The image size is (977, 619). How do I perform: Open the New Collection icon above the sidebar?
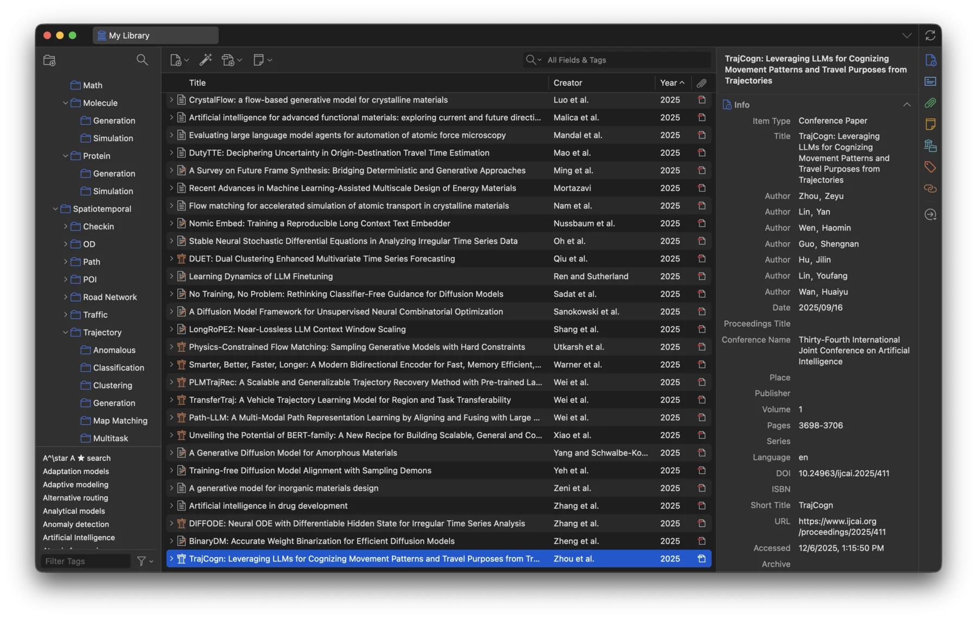(x=49, y=60)
